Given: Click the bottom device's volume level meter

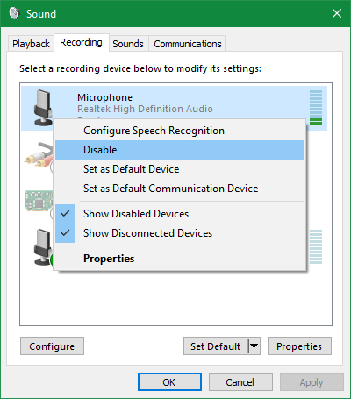Looking at the screenshot, I should pyautogui.click(x=316, y=246).
